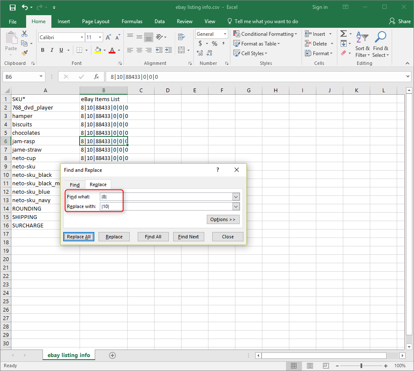
Task: Toggle Italic formatting
Action: (x=52, y=50)
